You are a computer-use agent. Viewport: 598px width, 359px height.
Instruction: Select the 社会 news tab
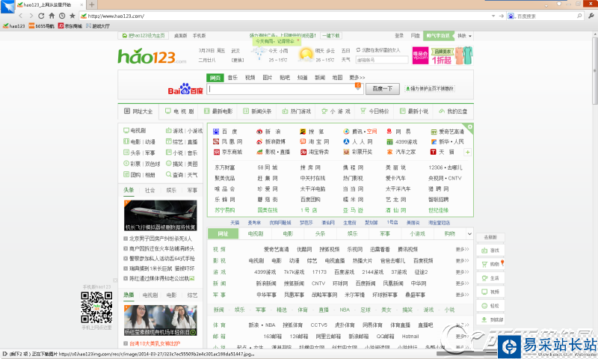pyautogui.click(x=150, y=190)
